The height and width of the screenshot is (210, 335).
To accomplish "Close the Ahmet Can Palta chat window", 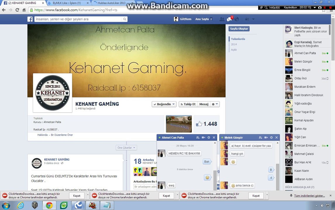I will coord(214,137).
